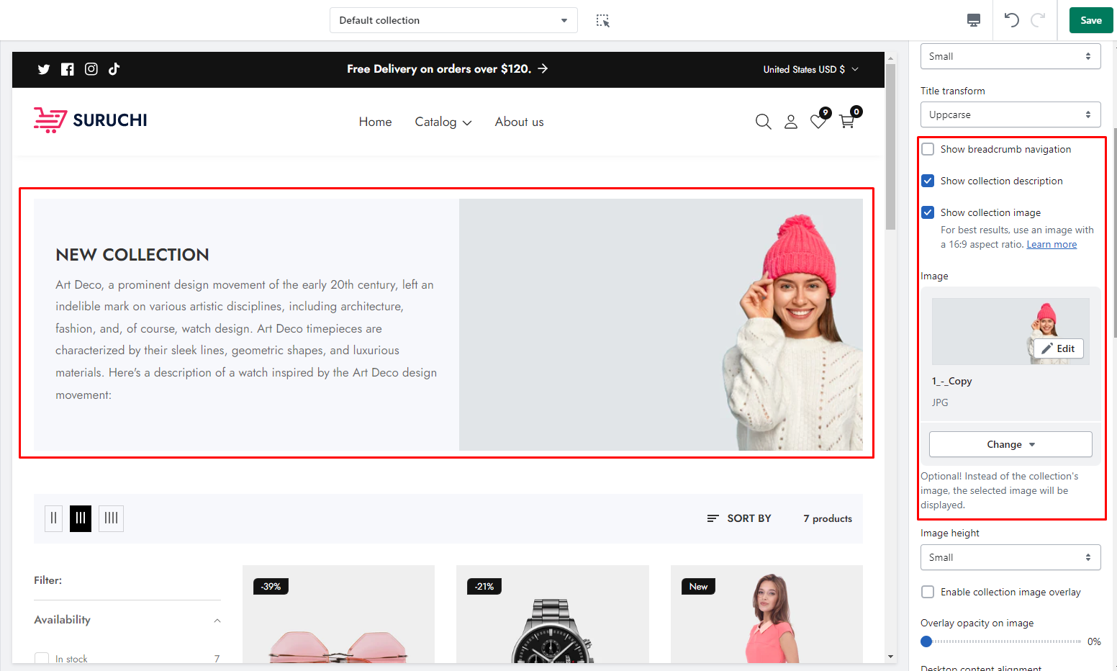Open the account profile icon
Screen dimensions: 1117x671
791,122
